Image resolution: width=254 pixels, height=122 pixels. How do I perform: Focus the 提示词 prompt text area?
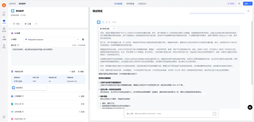point(48,56)
